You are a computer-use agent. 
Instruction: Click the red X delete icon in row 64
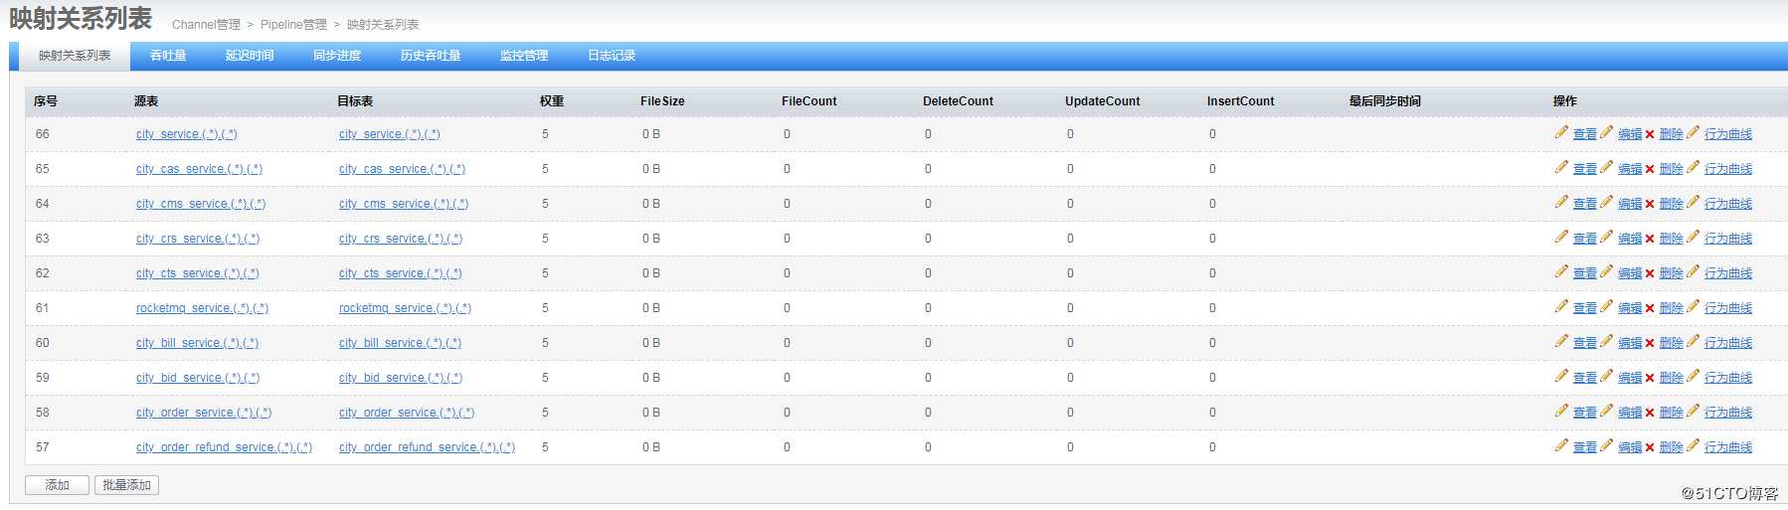pyautogui.click(x=1650, y=204)
